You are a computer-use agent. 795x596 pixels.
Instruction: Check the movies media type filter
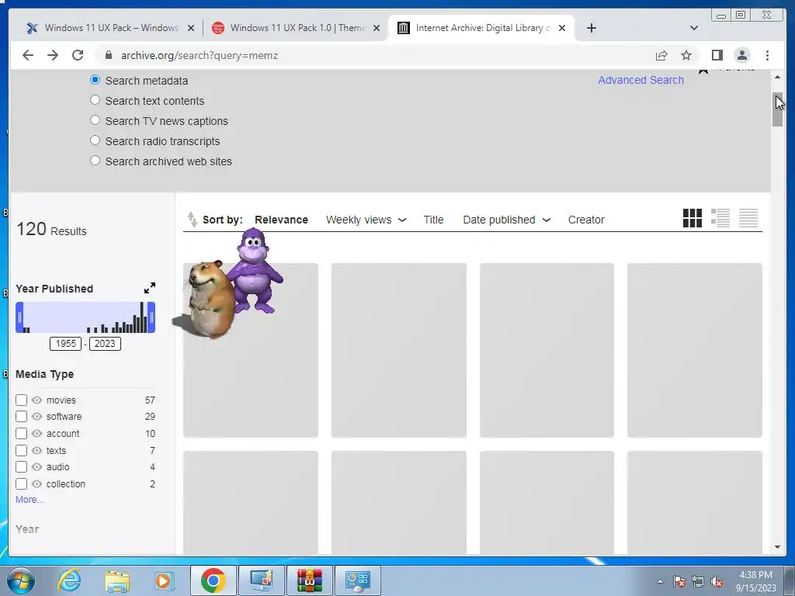tap(21, 400)
